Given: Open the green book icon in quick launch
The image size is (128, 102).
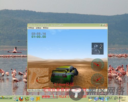Looking at the screenshot, I should tap(27, 99).
